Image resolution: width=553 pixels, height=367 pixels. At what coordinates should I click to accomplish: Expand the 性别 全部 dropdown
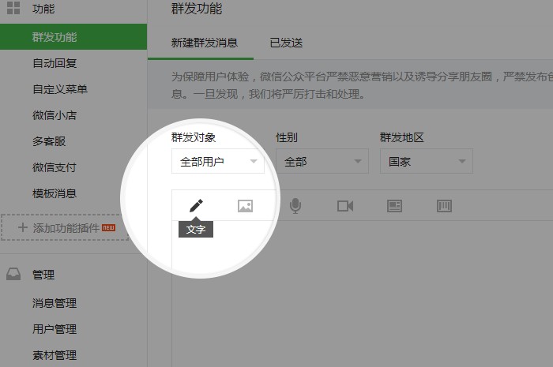322,161
